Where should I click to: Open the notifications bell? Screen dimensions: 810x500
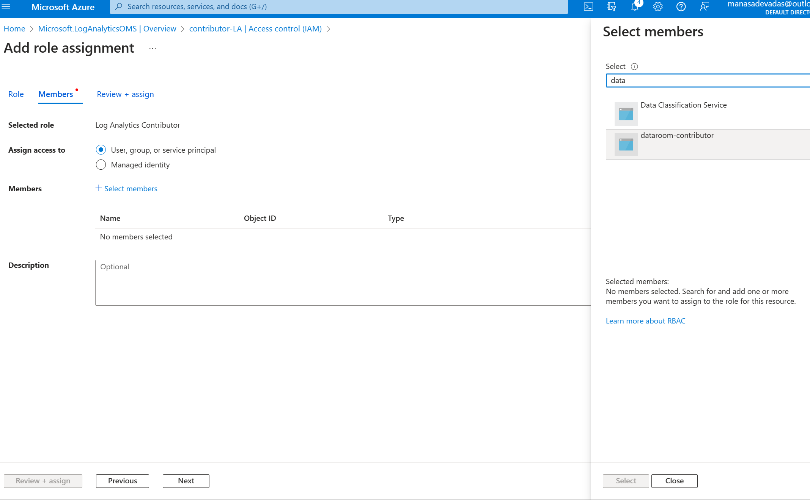click(634, 6)
